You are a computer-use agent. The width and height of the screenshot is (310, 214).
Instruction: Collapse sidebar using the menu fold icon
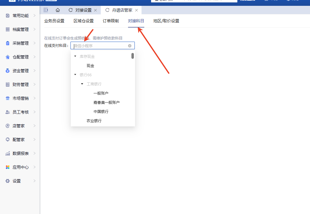tap(46, 10)
